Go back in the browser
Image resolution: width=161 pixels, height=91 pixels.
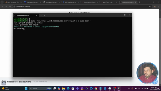click(x=2, y=7)
